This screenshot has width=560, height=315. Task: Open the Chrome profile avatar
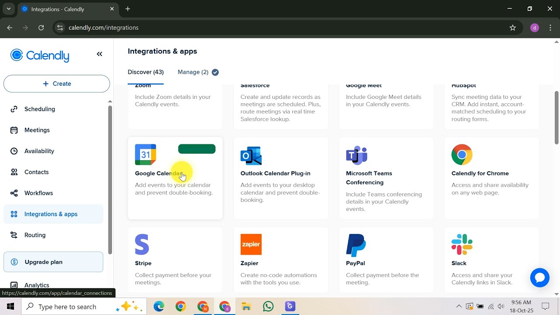[535, 28]
